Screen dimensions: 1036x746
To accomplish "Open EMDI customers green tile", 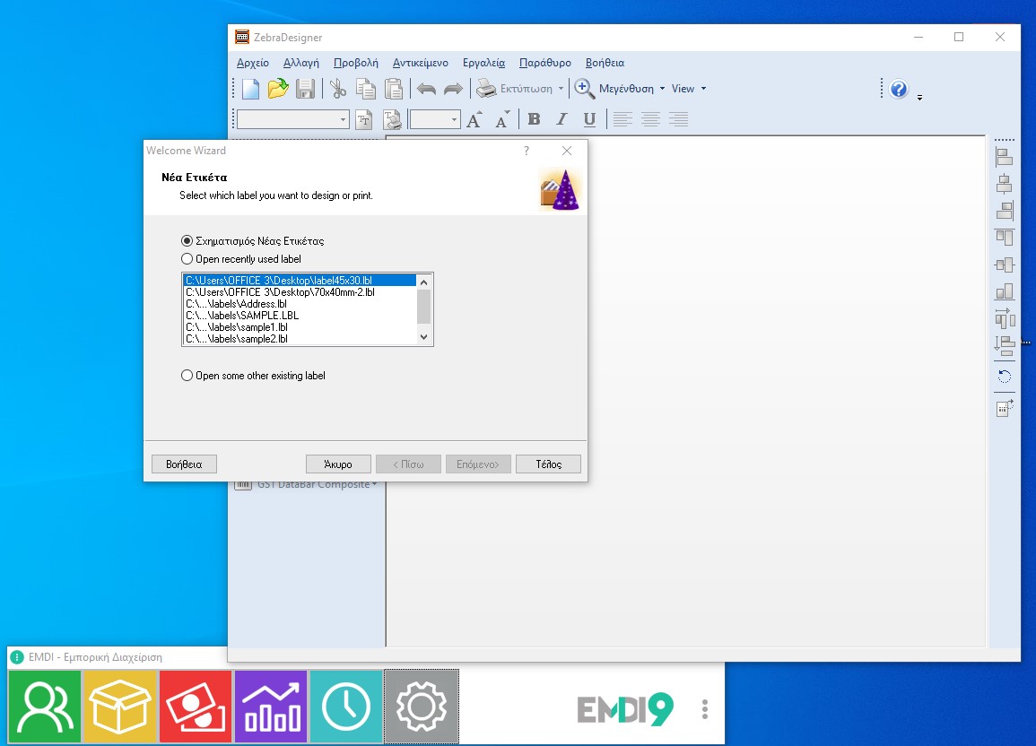I will tap(45, 707).
